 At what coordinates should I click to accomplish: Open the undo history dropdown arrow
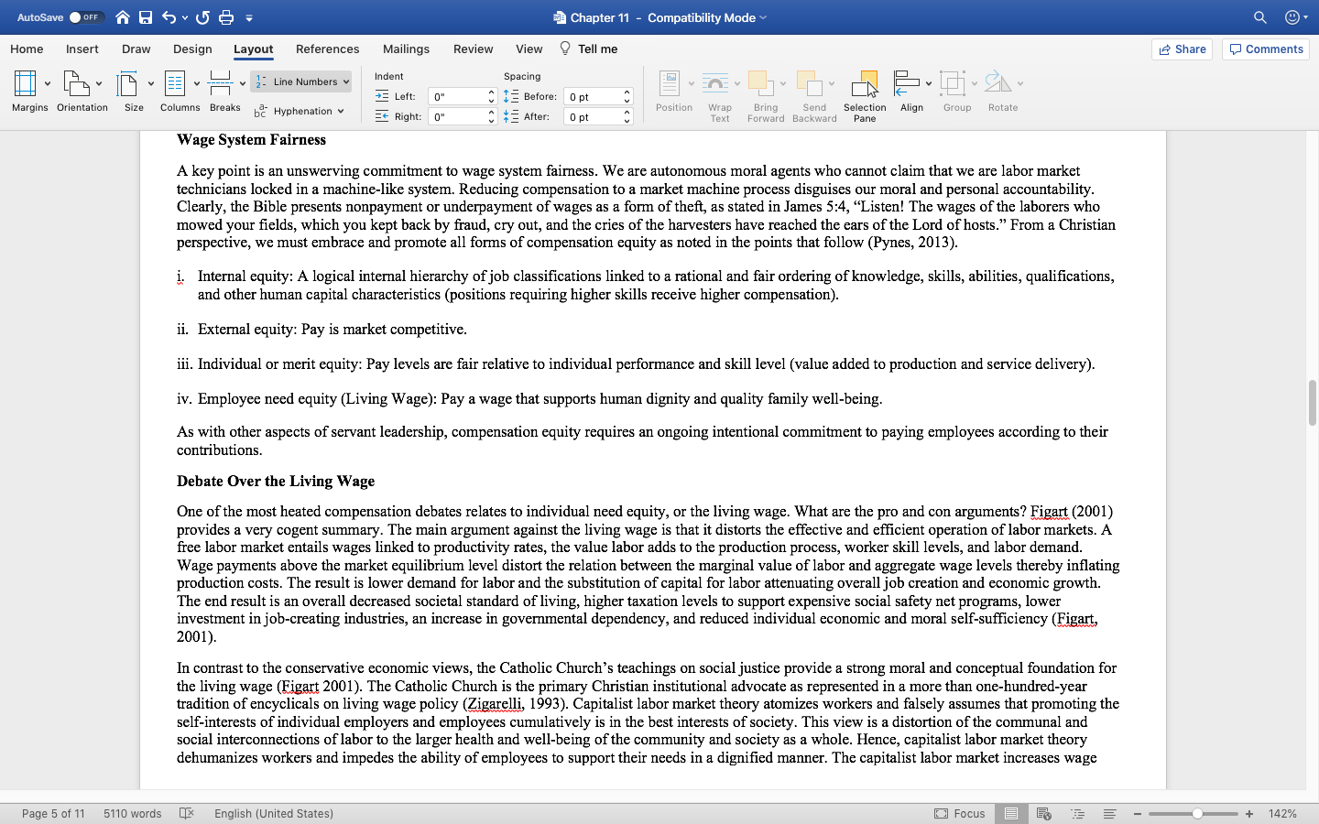coord(185,17)
